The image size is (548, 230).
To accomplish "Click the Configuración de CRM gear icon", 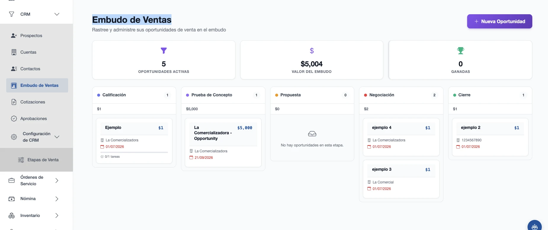I will click(14, 137).
